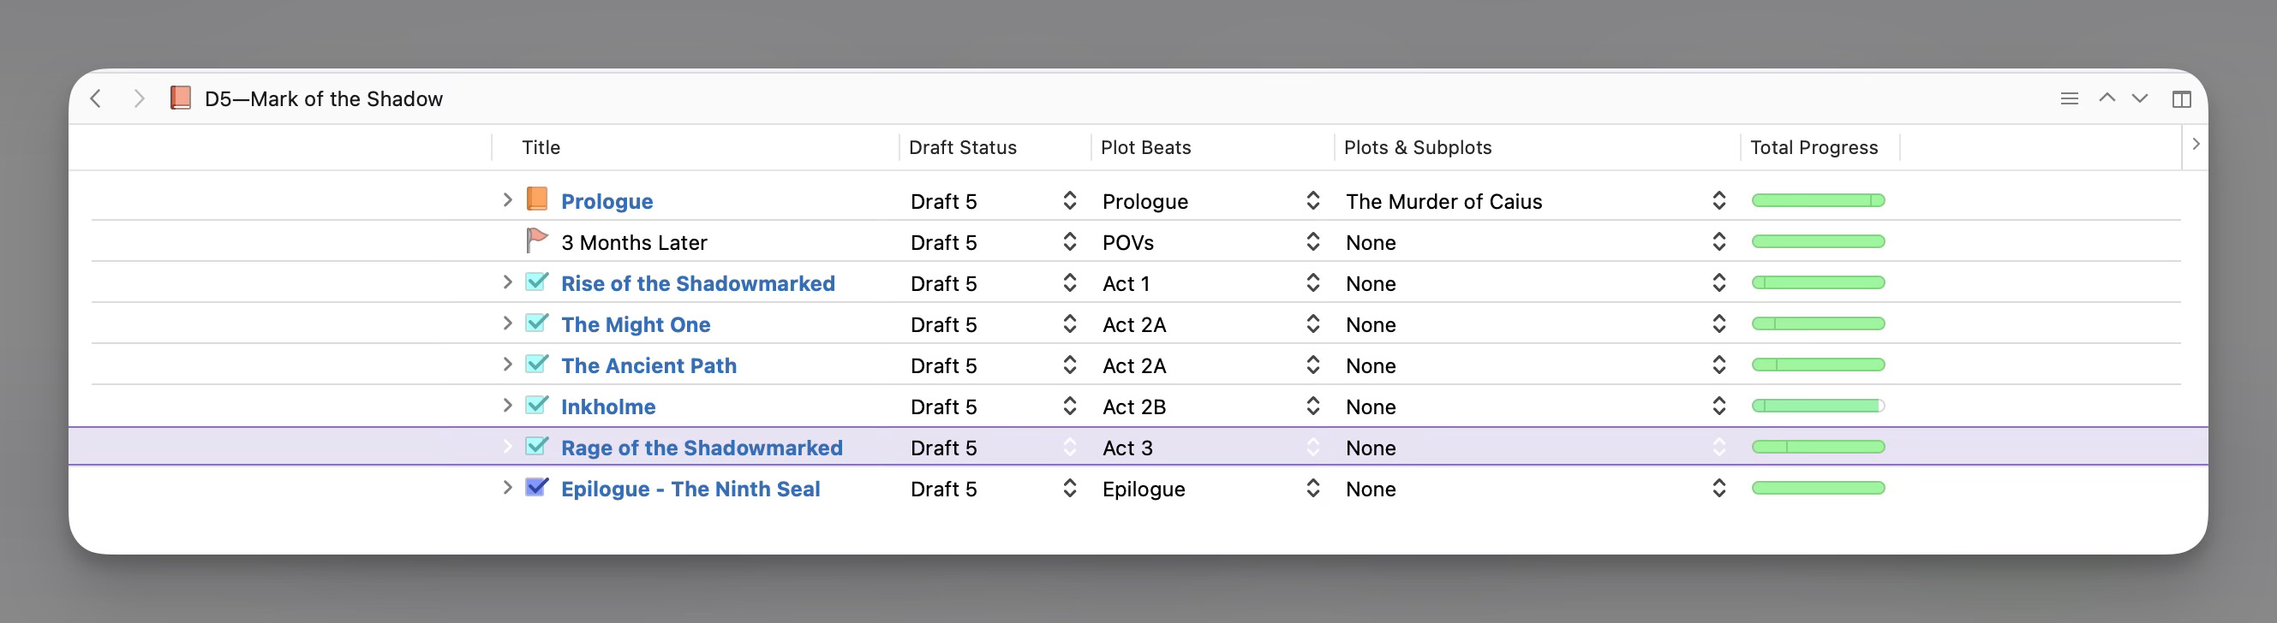Click the Inkholme progress bar
The width and height of the screenshot is (2277, 623).
tap(1818, 406)
